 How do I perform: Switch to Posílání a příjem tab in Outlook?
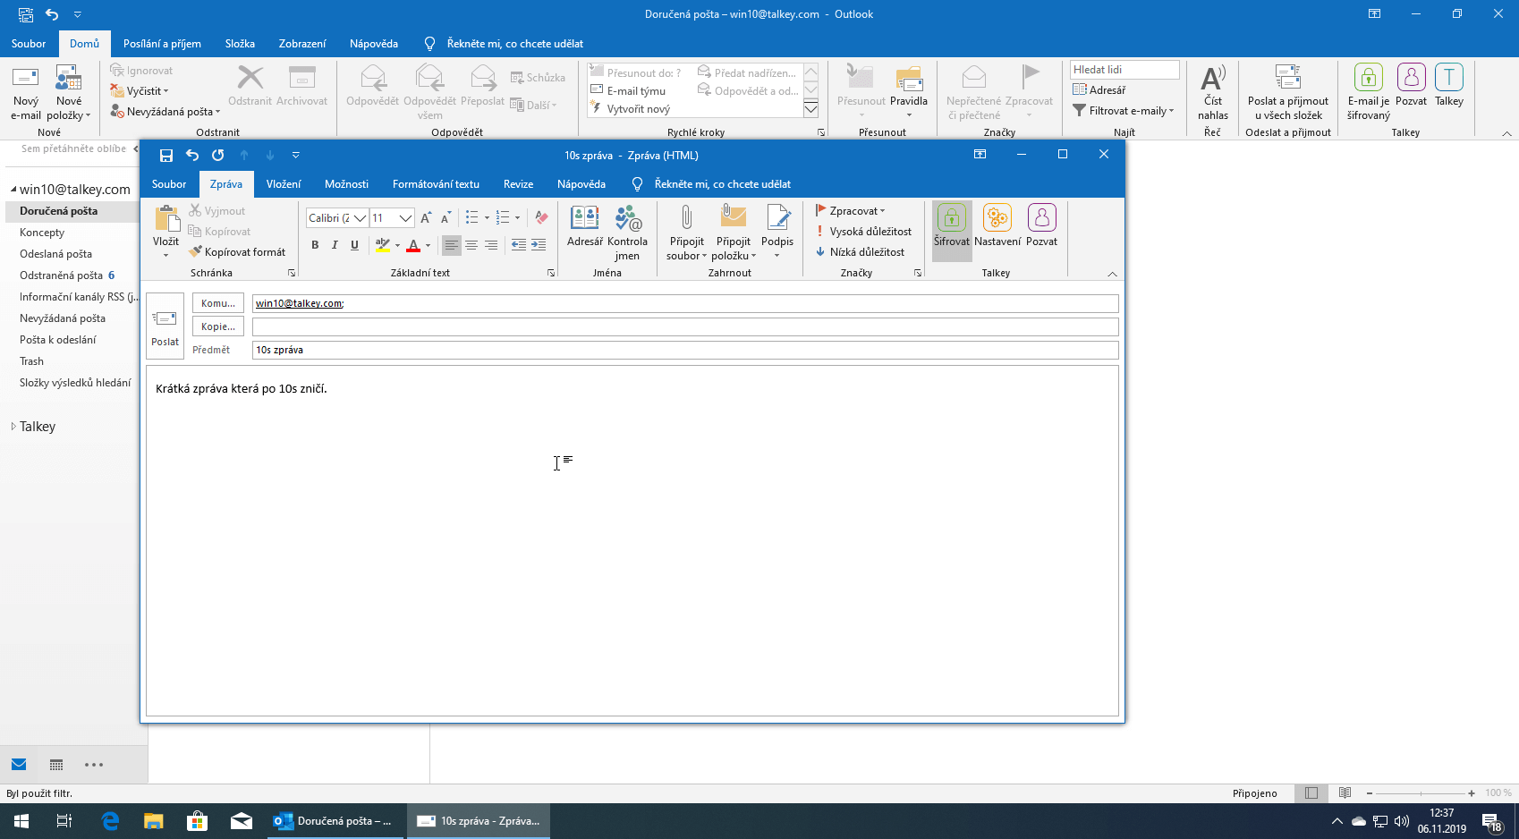[x=162, y=44]
